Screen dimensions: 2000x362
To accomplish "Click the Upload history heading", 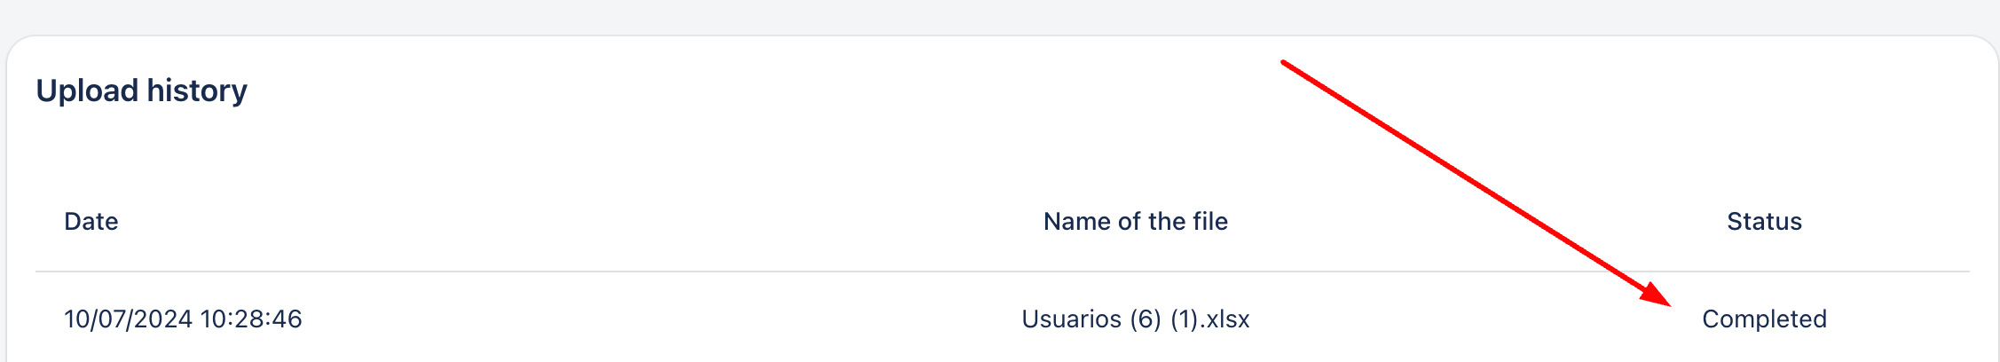I will pos(141,90).
